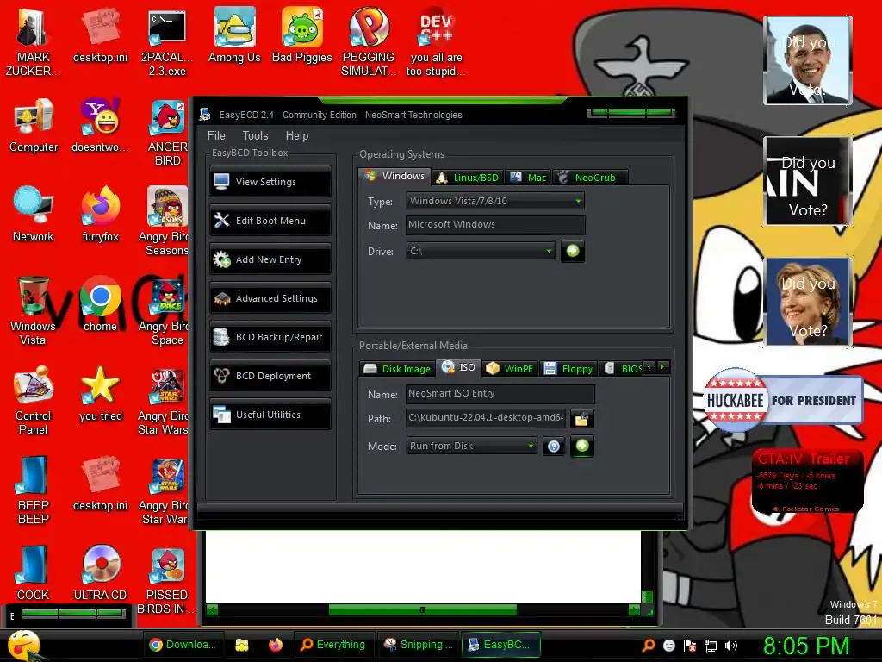Image resolution: width=882 pixels, height=662 pixels.
Task: Select the 2PACAL 2.3.exe desktop icon
Action: click(x=167, y=42)
